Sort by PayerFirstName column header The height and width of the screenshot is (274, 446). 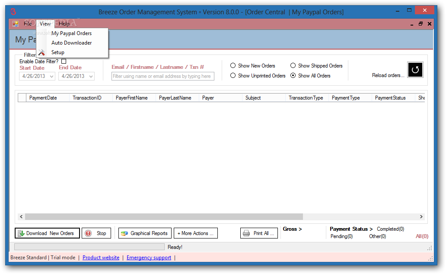pos(134,98)
